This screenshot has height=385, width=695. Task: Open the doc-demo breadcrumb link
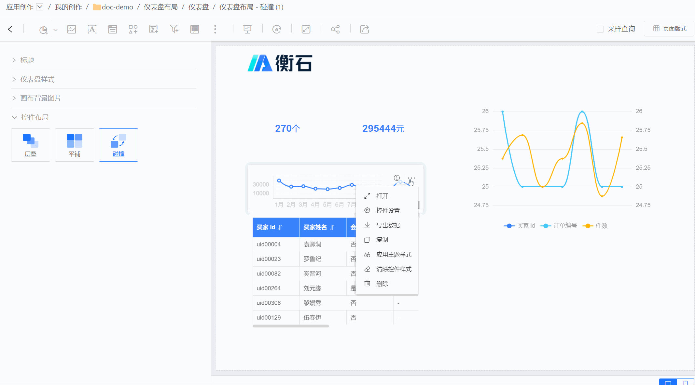tap(117, 7)
